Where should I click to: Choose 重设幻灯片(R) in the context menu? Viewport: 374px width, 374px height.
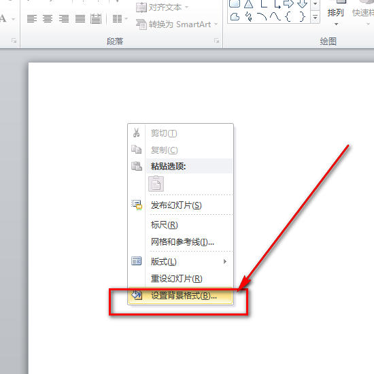pyautogui.click(x=180, y=279)
